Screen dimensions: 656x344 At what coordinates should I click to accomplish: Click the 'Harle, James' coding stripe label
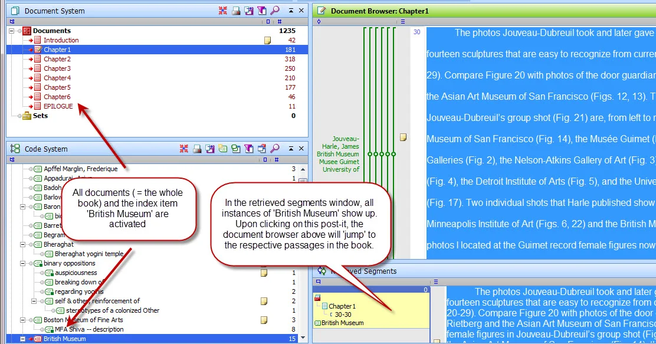click(x=340, y=146)
